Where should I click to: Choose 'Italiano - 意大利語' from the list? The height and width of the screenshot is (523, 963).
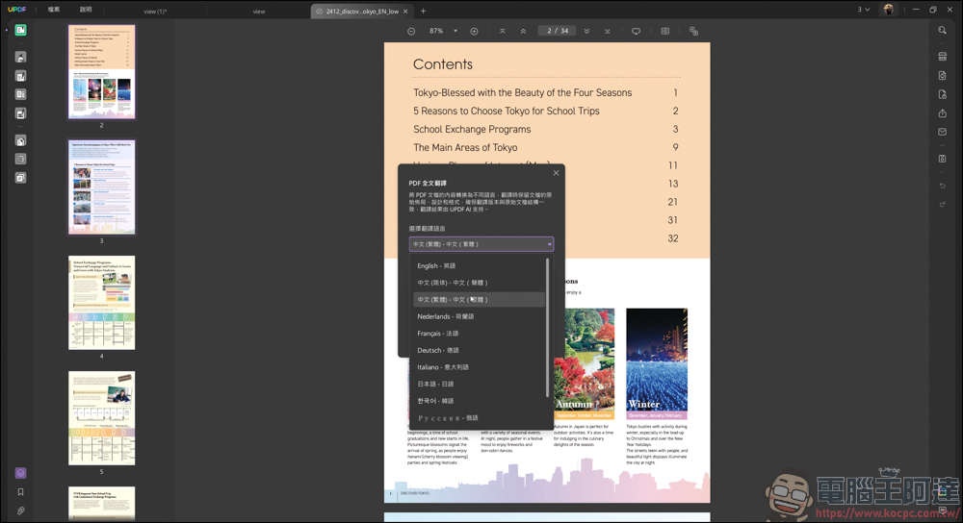point(479,367)
